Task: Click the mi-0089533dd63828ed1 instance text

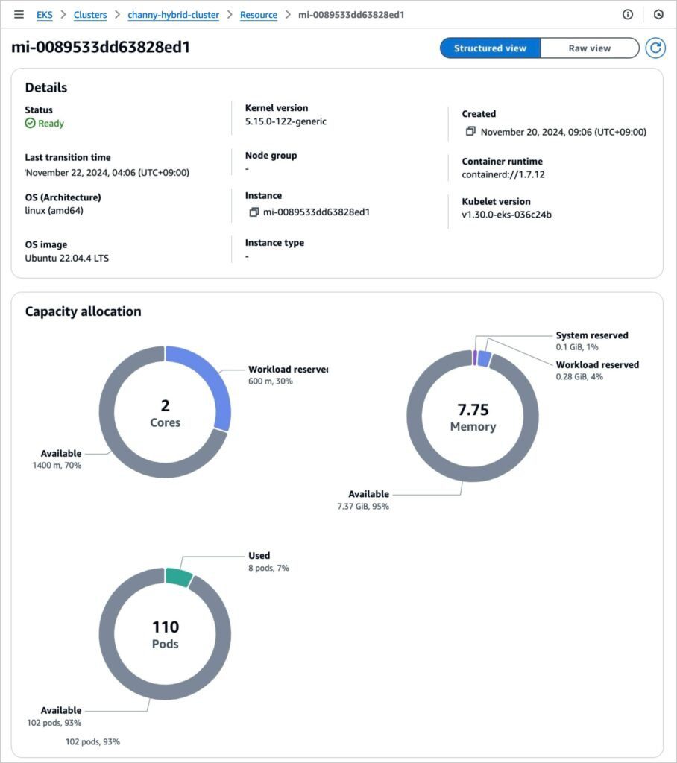Action: 316,212
